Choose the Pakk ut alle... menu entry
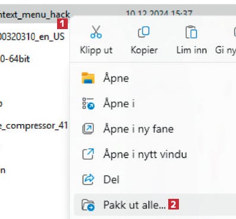236x219 pixels. [x=155, y=205]
